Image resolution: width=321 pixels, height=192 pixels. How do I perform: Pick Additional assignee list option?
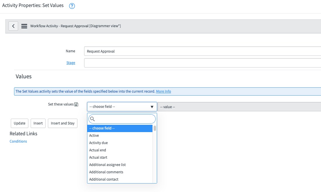click(x=107, y=165)
